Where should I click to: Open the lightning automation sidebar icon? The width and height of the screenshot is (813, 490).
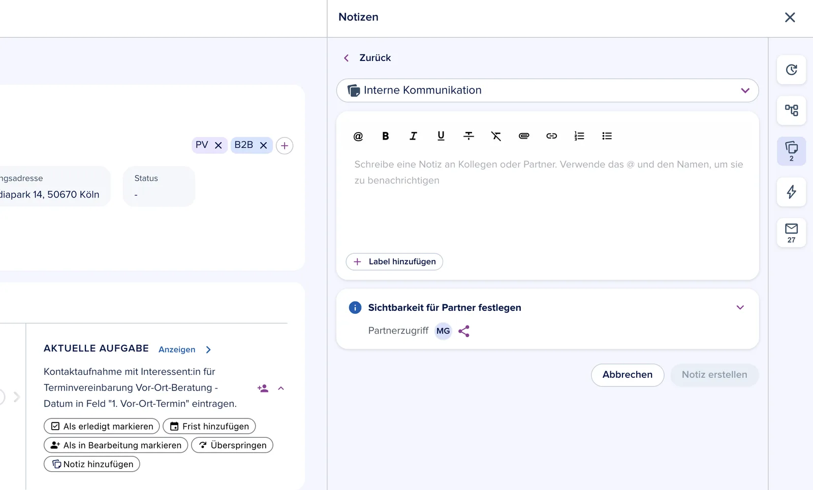tap(791, 192)
